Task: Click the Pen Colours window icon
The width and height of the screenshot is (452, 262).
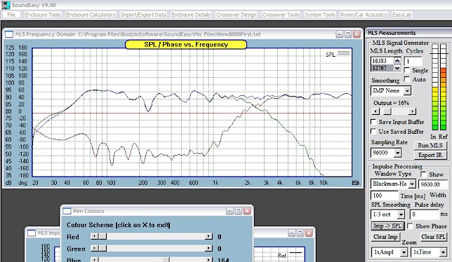Action: pos(67,211)
